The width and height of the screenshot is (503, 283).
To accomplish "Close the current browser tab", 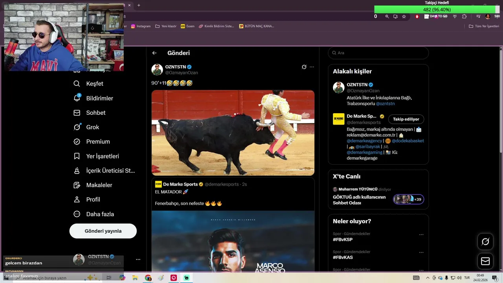I will [129, 5].
